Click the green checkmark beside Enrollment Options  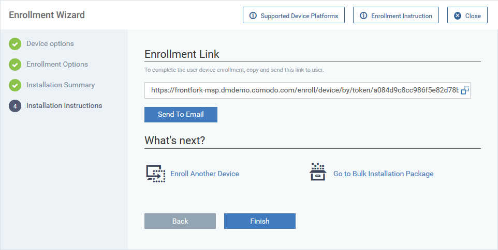tap(15, 65)
